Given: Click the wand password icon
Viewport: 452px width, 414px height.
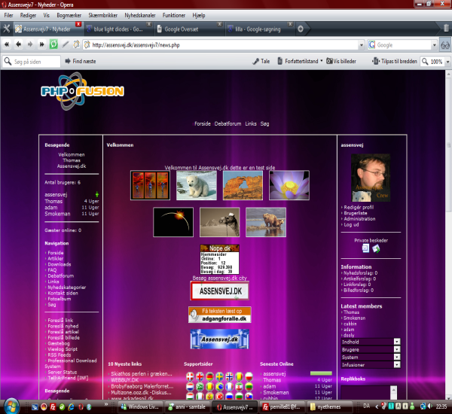Looking at the screenshot, I should 66,44.
